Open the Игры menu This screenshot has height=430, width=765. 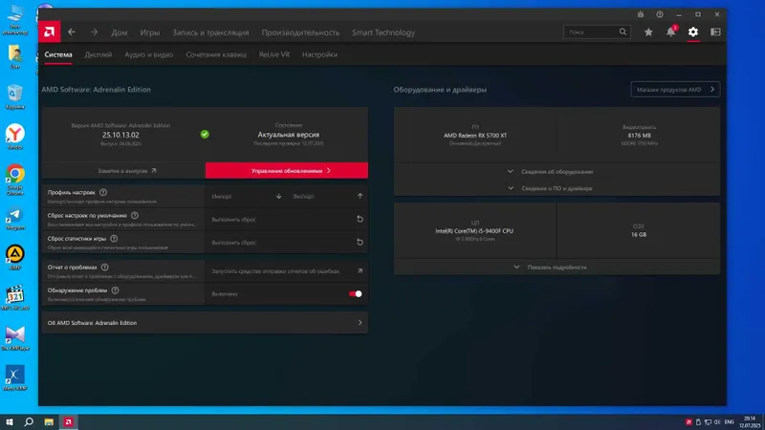click(150, 32)
